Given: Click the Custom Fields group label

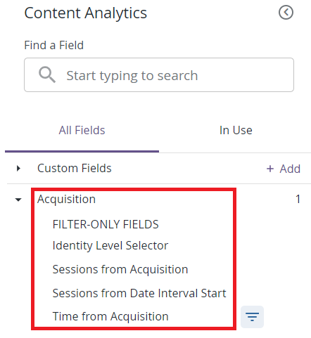Looking at the screenshot, I should (75, 168).
